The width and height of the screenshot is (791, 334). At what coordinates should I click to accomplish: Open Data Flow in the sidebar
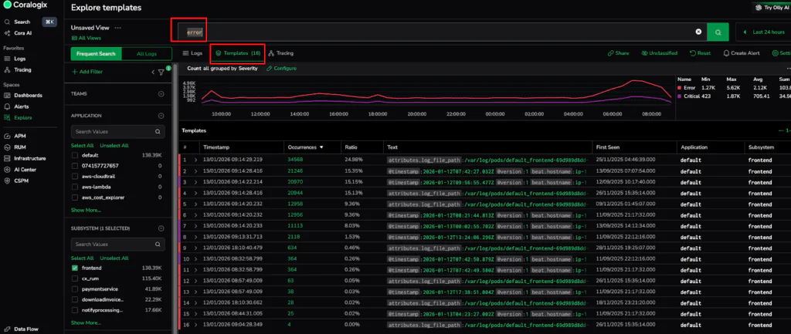[x=26, y=328]
